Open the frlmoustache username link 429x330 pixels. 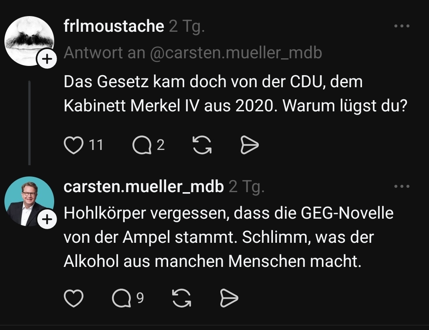(x=114, y=27)
